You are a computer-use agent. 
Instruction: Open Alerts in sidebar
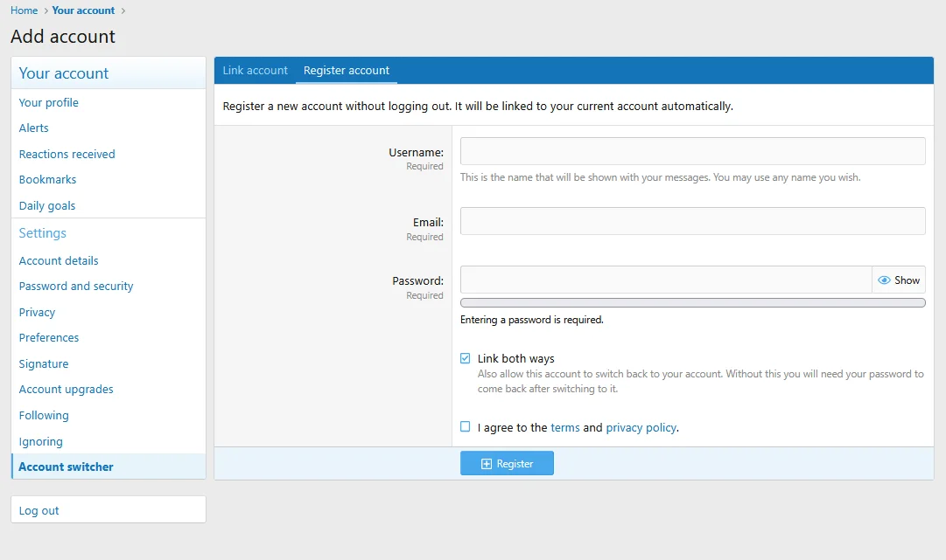pos(109,128)
